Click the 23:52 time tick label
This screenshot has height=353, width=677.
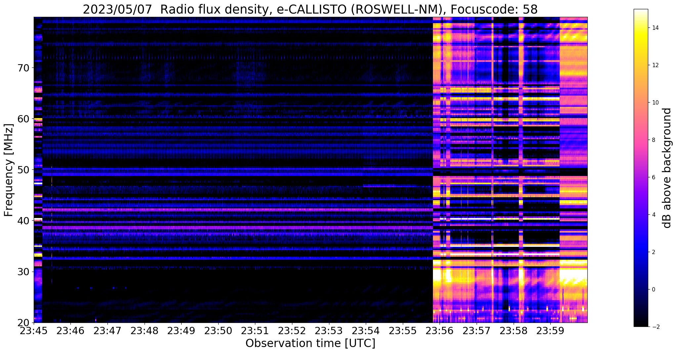[292, 331]
